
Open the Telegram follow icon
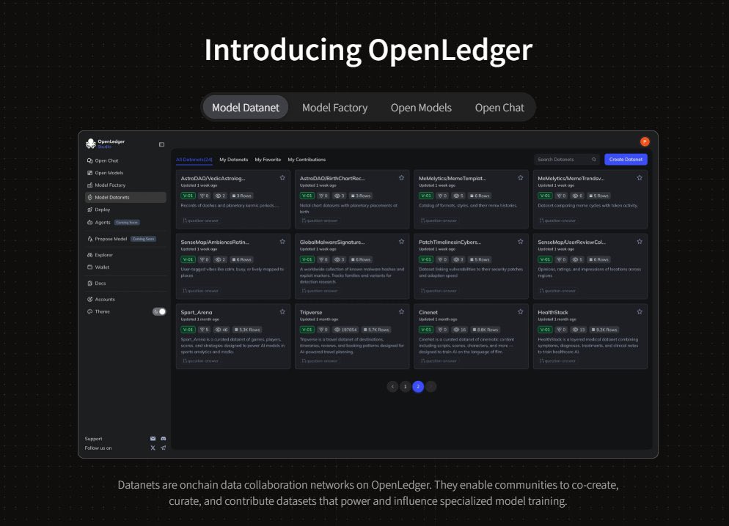[164, 448]
